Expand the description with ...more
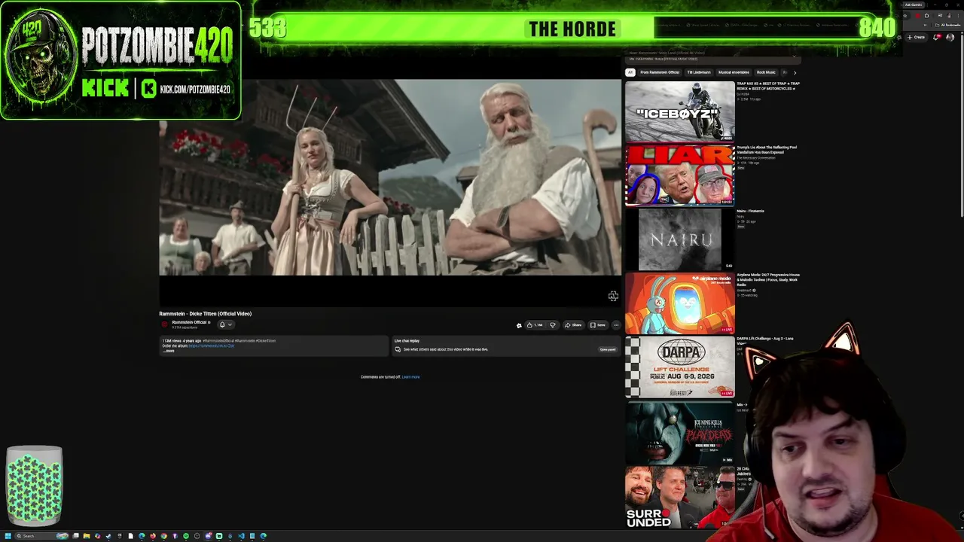The width and height of the screenshot is (964, 542). (x=169, y=351)
